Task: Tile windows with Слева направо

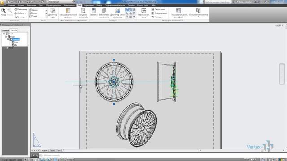Action: [x=159, y=13]
